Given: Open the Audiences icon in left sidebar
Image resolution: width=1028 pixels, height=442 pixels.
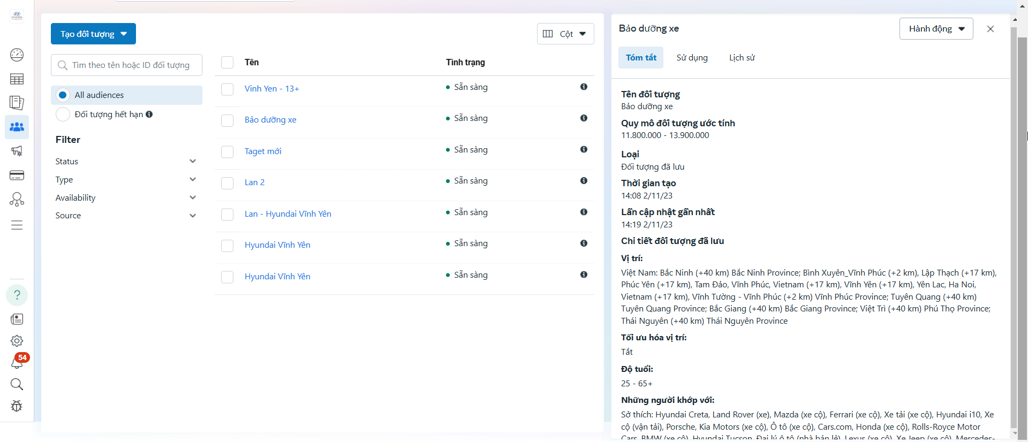Looking at the screenshot, I should pyautogui.click(x=17, y=127).
